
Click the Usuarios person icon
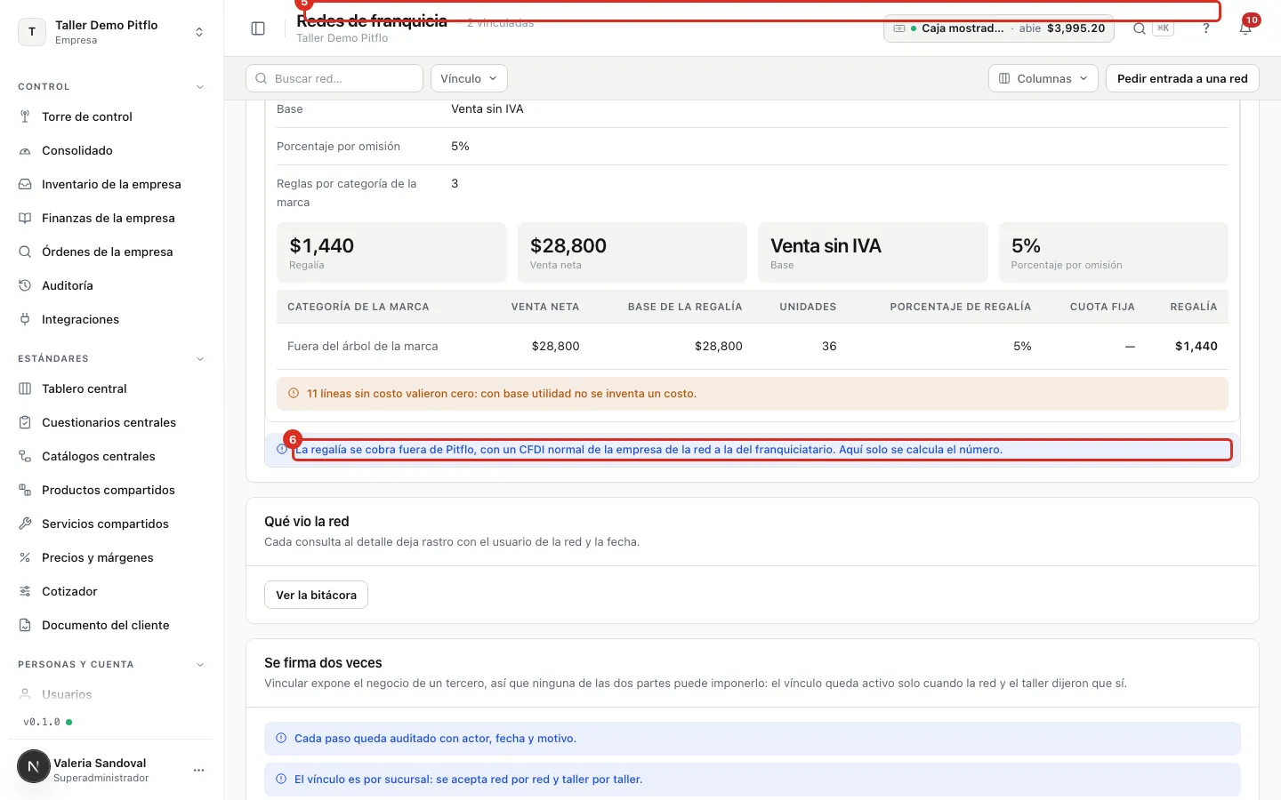click(25, 694)
